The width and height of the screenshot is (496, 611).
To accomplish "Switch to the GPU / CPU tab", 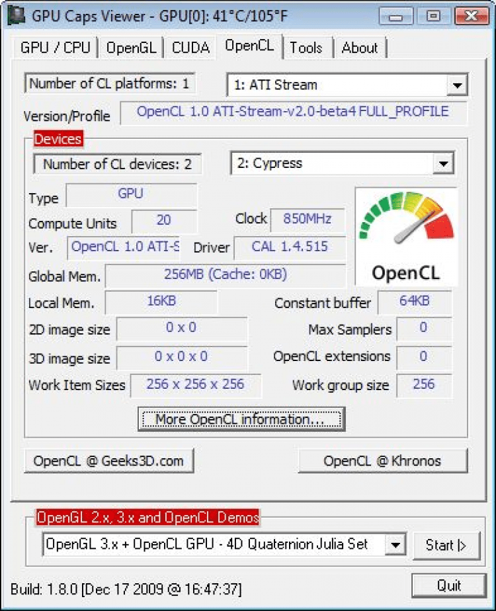I will [56, 48].
